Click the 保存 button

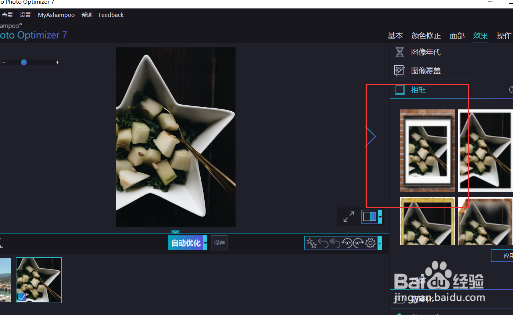219,243
